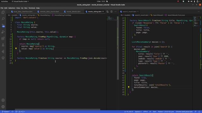Viewport: 202px width, 113px height.
Task: Open notifications bell in status bar
Action: tap(199, 112)
